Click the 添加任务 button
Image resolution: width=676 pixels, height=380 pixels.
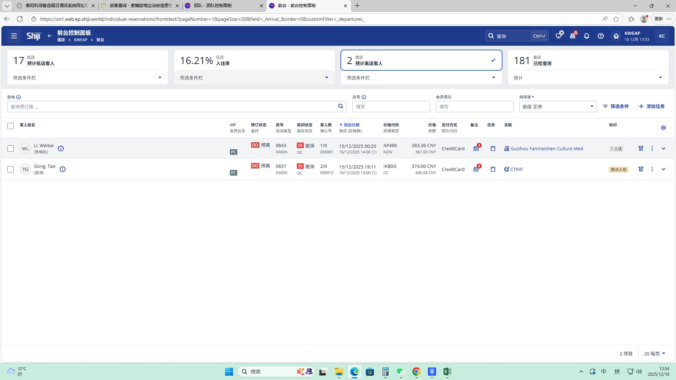click(x=652, y=106)
